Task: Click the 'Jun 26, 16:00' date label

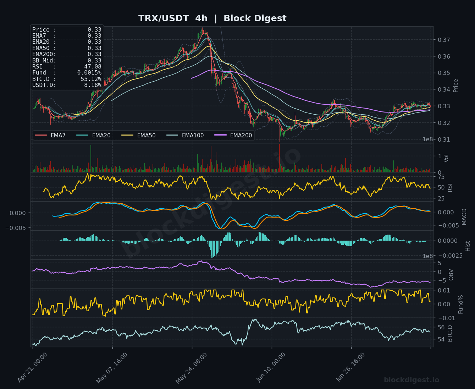Action: click(x=351, y=367)
